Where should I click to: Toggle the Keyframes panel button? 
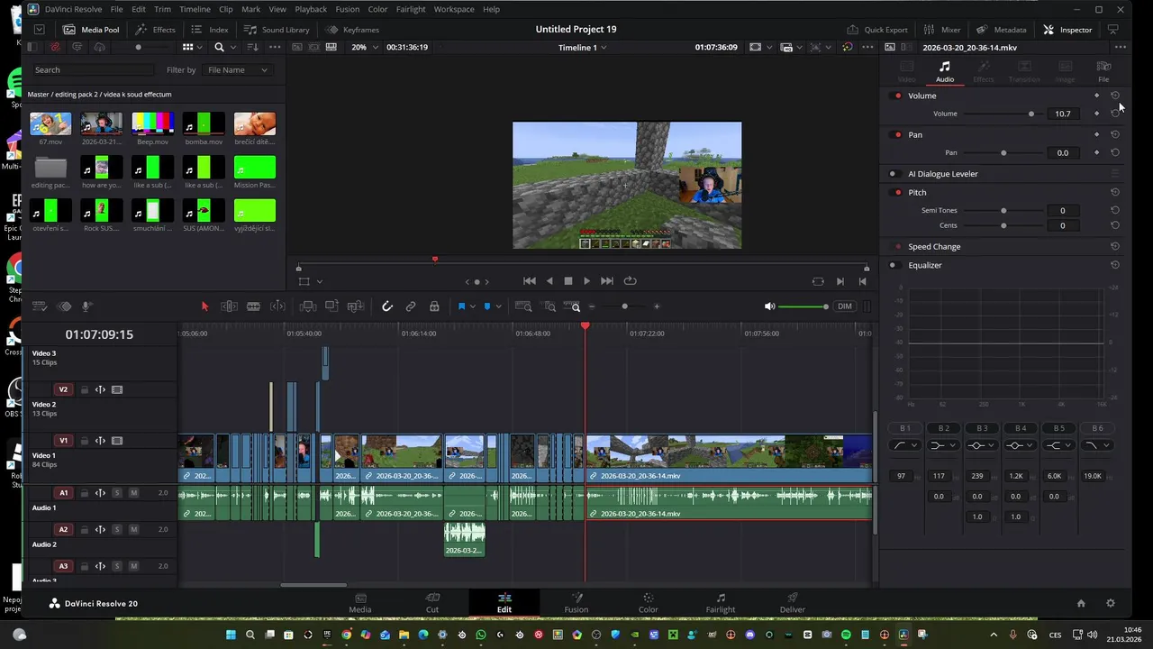[354, 30]
